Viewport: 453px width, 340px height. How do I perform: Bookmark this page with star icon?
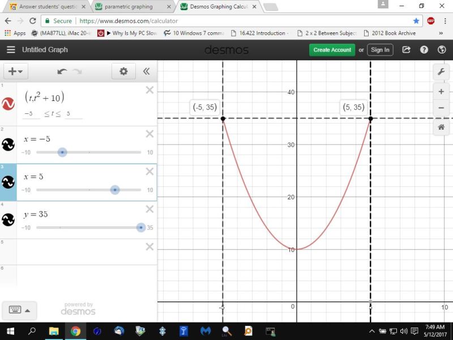tap(416, 21)
